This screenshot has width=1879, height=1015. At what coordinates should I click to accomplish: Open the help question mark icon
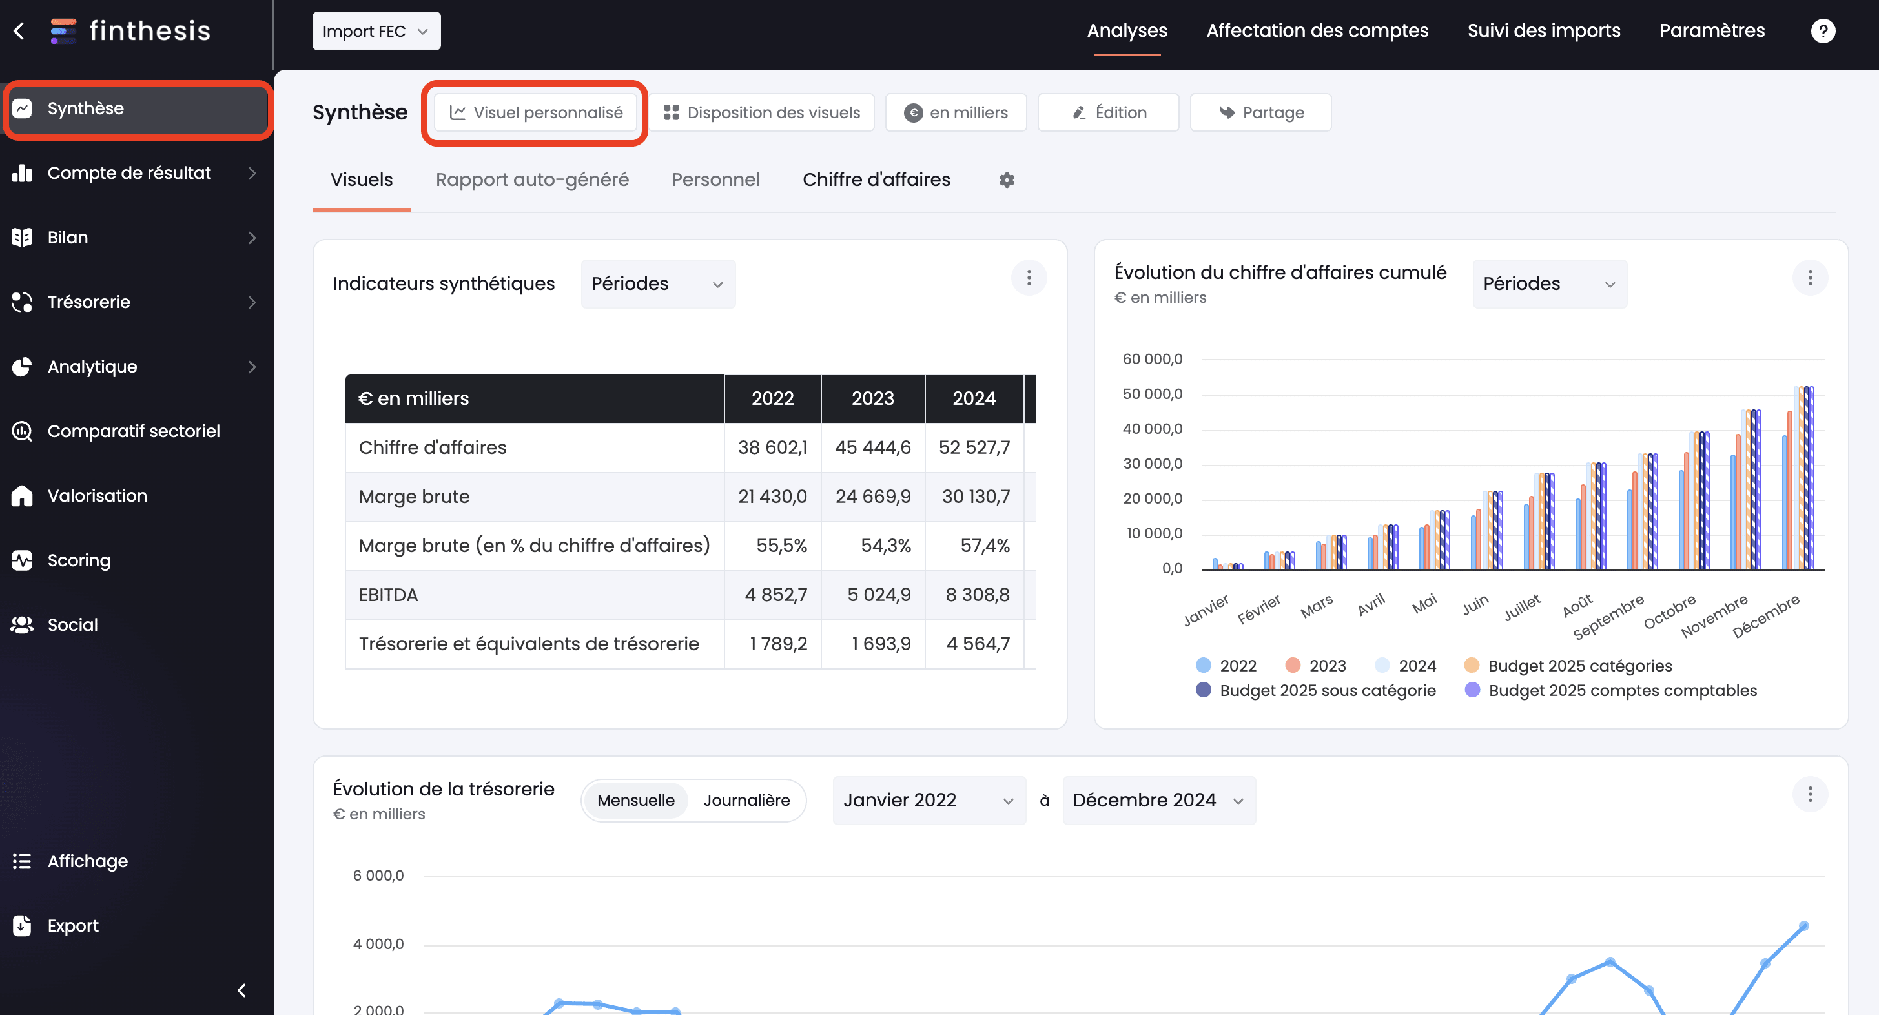[x=1822, y=30]
